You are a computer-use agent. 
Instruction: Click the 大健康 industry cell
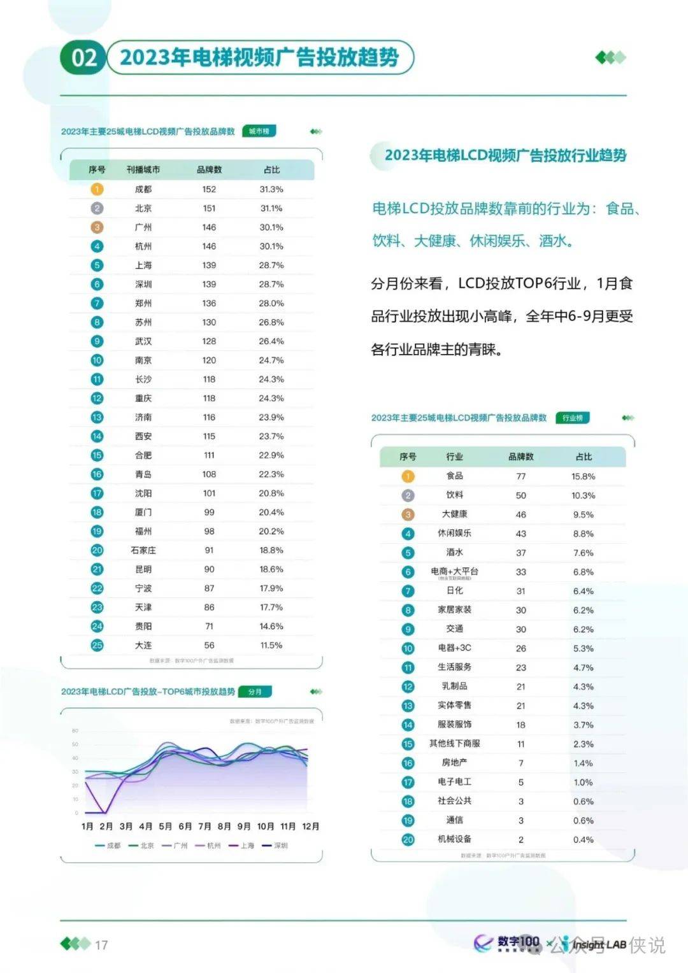[455, 514]
